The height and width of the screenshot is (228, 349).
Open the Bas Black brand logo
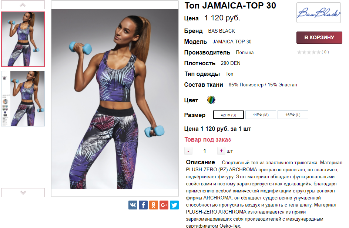click(319, 13)
